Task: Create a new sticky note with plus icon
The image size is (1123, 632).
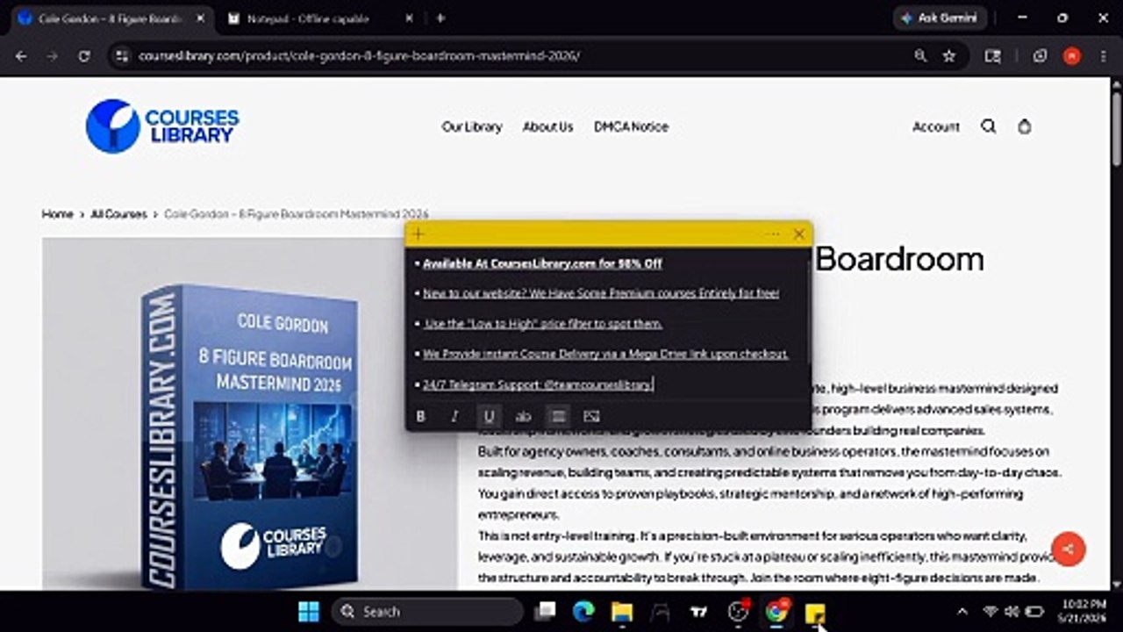Action: 418,234
